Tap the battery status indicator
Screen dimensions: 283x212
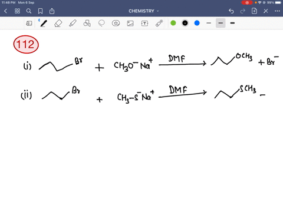click(278, 2)
